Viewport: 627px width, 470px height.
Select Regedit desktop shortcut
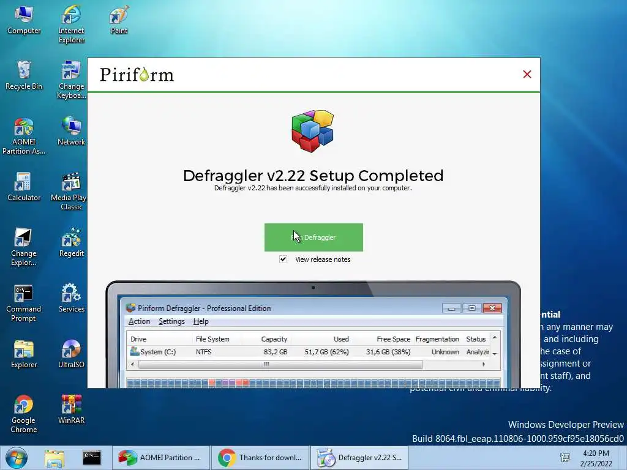click(x=71, y=242)
